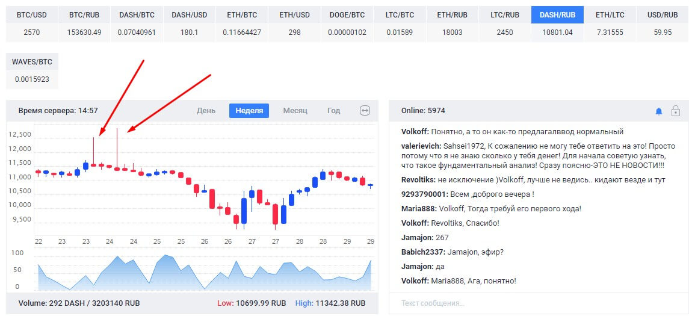
Task: Click username Babich2337 in chat
Action: tap(423, 252)
